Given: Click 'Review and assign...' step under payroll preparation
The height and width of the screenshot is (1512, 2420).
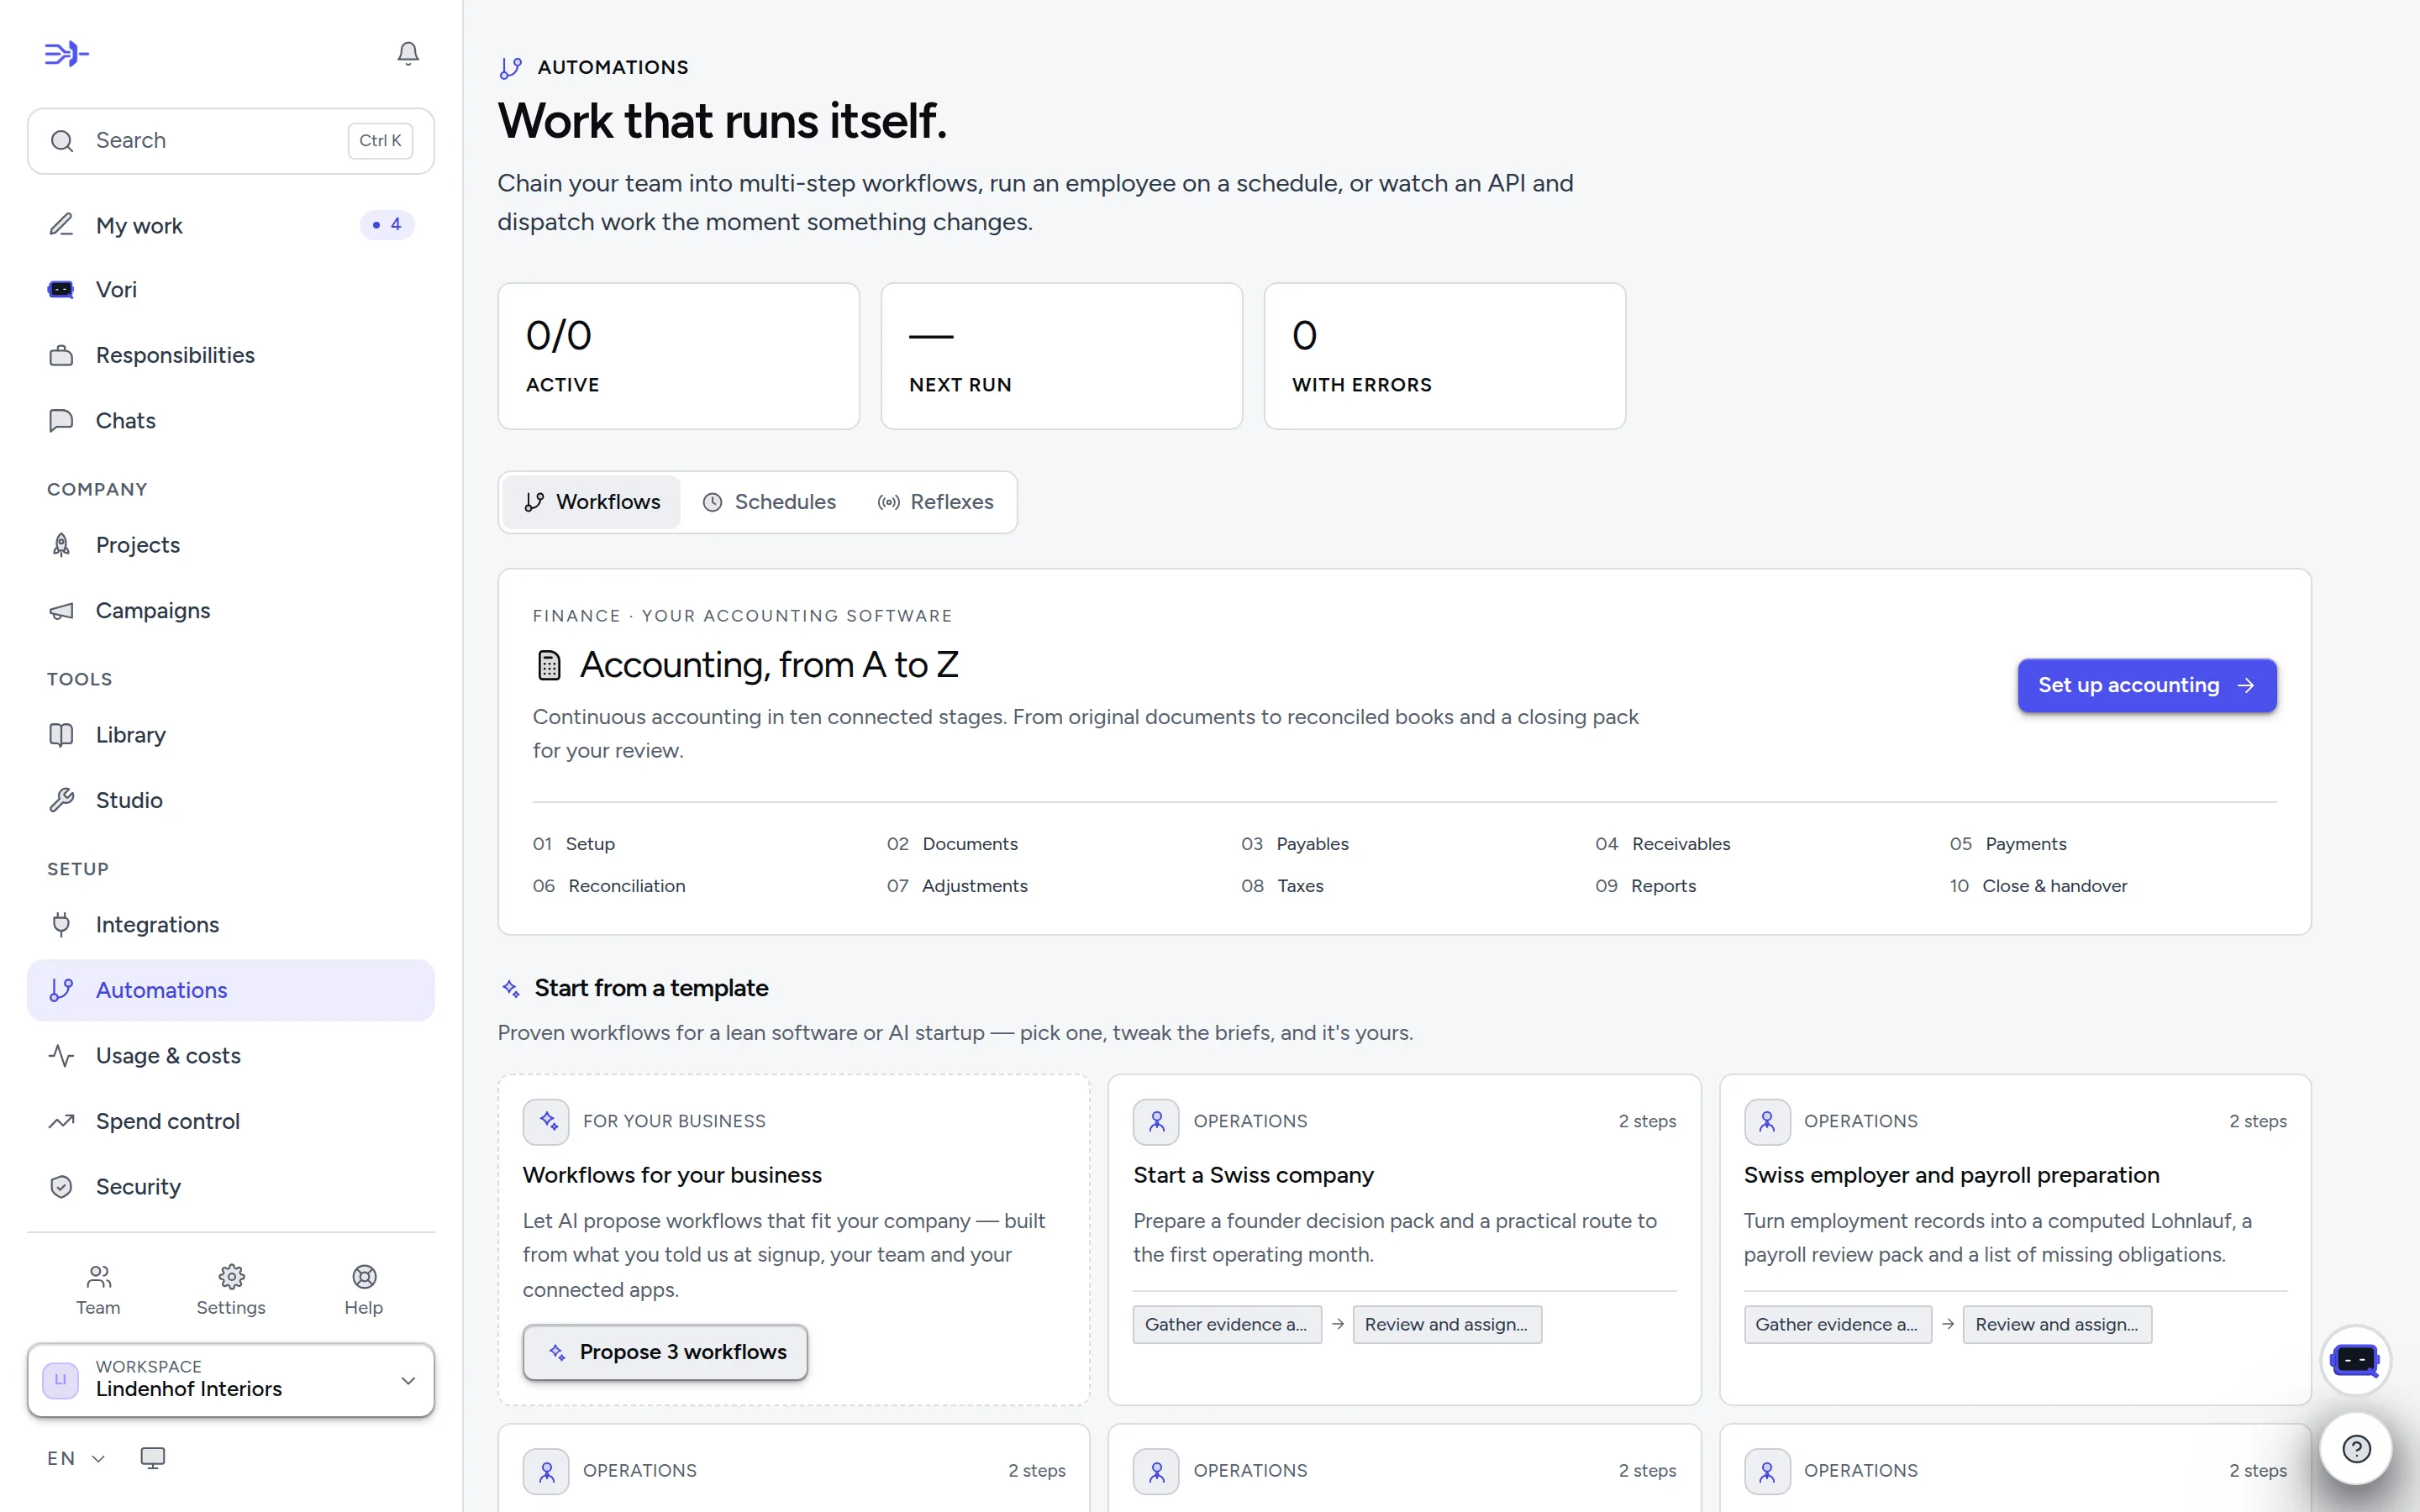Looking at the screenshot, I should pyautogui.click(x=2057, y=1324).
